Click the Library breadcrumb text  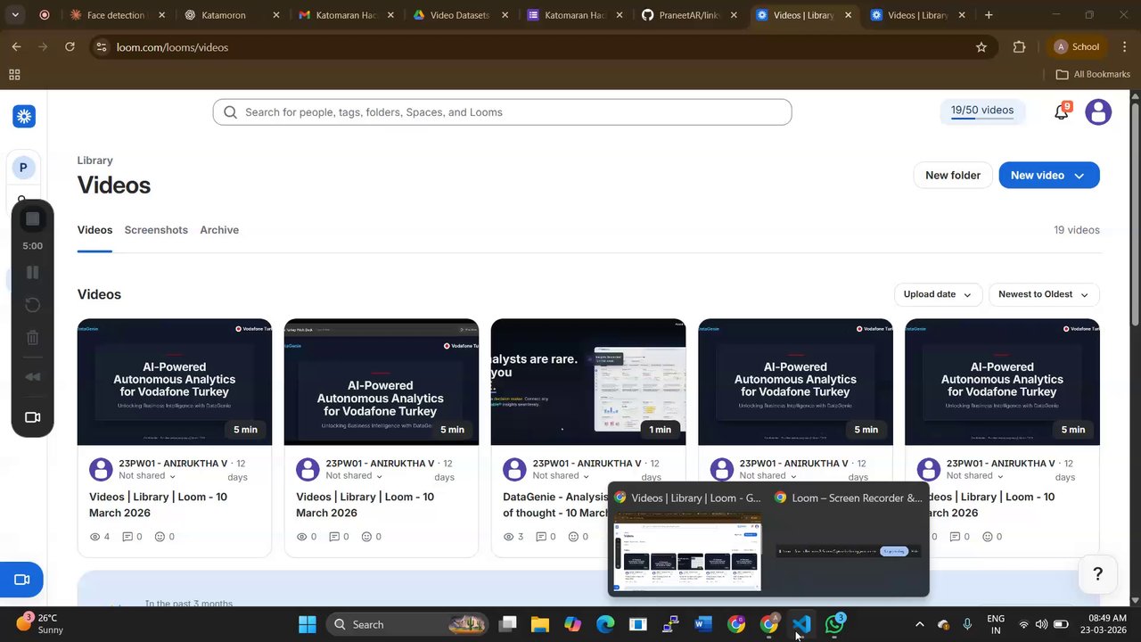pos(94,160)
